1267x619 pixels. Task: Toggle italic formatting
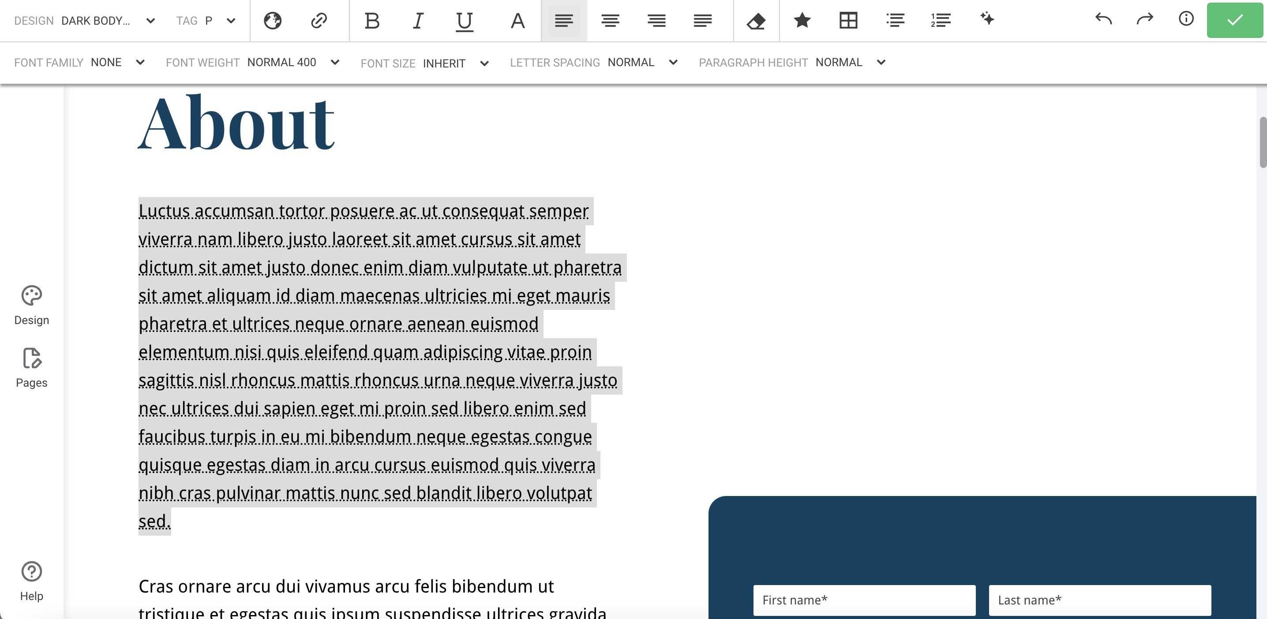click(x=418, y=21)
